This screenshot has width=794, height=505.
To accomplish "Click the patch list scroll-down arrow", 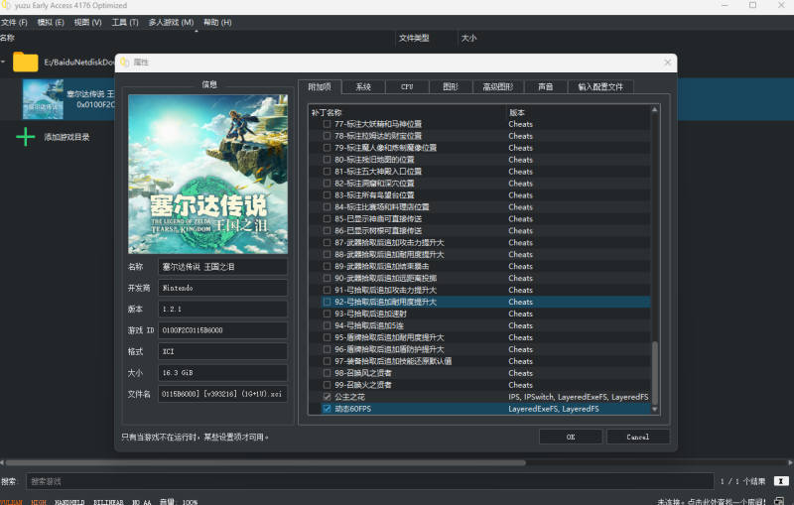I will click(655, 409).
